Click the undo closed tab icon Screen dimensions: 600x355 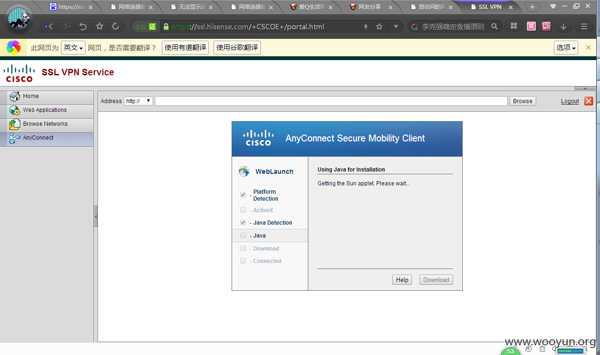pyautogui.click(x=83, y=26)
